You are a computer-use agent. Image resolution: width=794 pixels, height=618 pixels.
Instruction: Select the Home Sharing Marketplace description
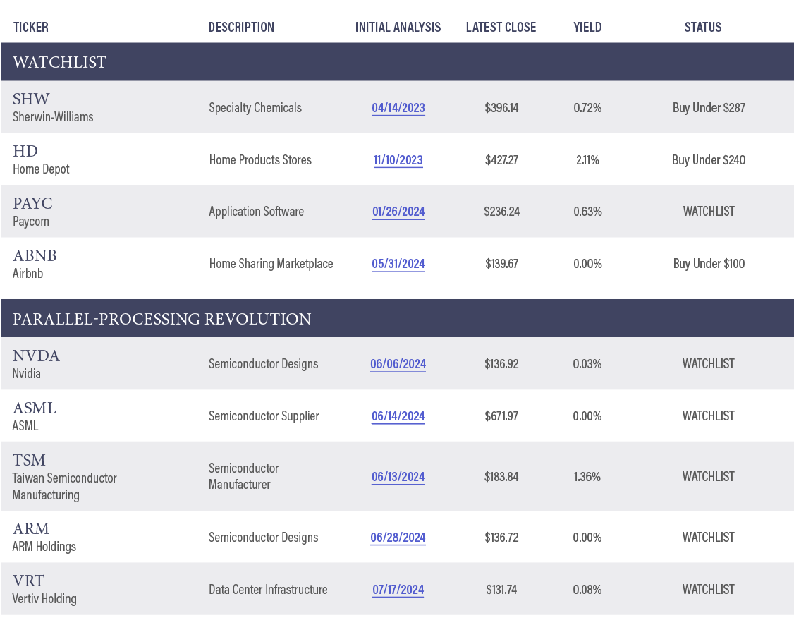click(x=271, y=264)
